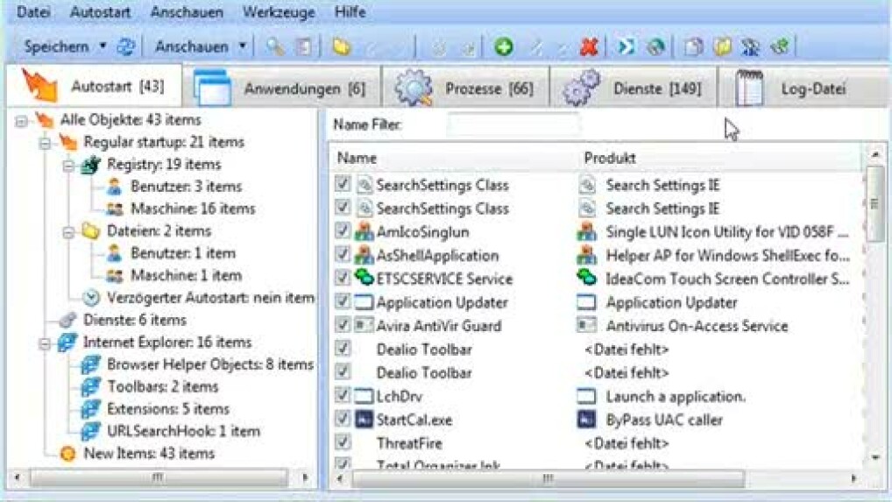This screenshot has height=502, width=892.
Task: Click the red X delete icon
Action: (589, 47)
